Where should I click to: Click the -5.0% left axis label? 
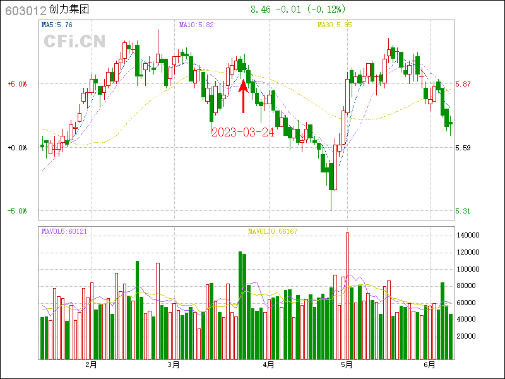[x=18, y=211]
